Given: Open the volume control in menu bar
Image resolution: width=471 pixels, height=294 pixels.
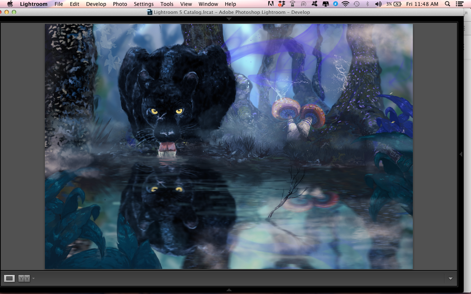Looking at the screenshot, I should click(378, 4).
